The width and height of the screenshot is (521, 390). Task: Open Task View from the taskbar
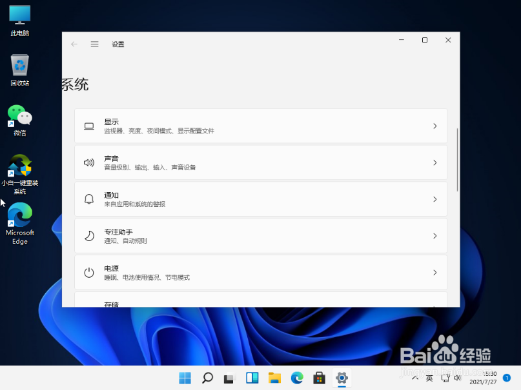[x=230, y=378]
